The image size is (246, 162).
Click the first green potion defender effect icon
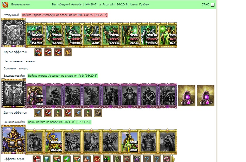tap(58, 113)
